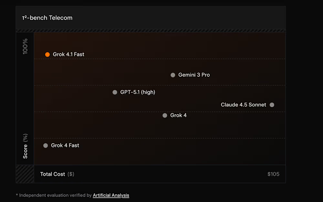The width and height of the screenshot is (323, 202).
Task: Click the Claude 4.5 Sonnet label
Action: 244,105
